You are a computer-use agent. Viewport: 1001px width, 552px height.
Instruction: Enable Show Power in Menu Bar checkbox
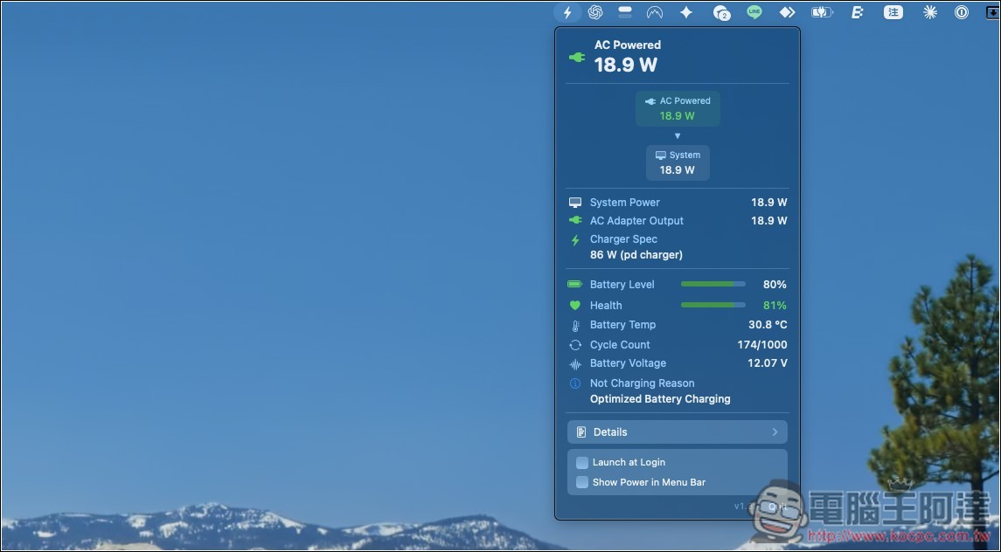pos(582,482)
